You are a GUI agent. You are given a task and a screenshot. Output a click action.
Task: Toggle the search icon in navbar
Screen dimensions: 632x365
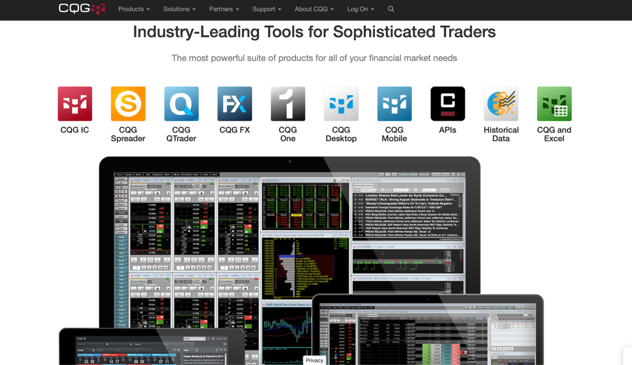(x=391, y=9)
